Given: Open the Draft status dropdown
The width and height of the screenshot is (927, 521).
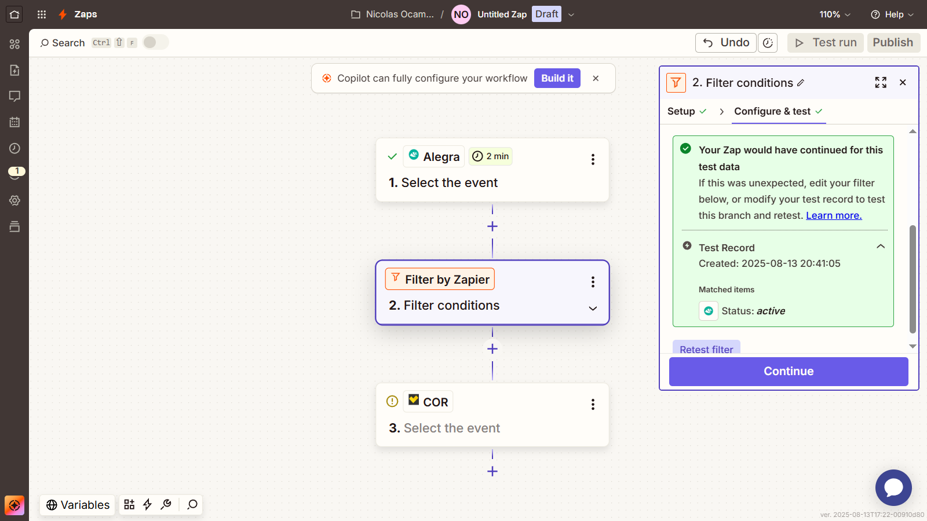Looking at the screenshot, I should (571, 14).
